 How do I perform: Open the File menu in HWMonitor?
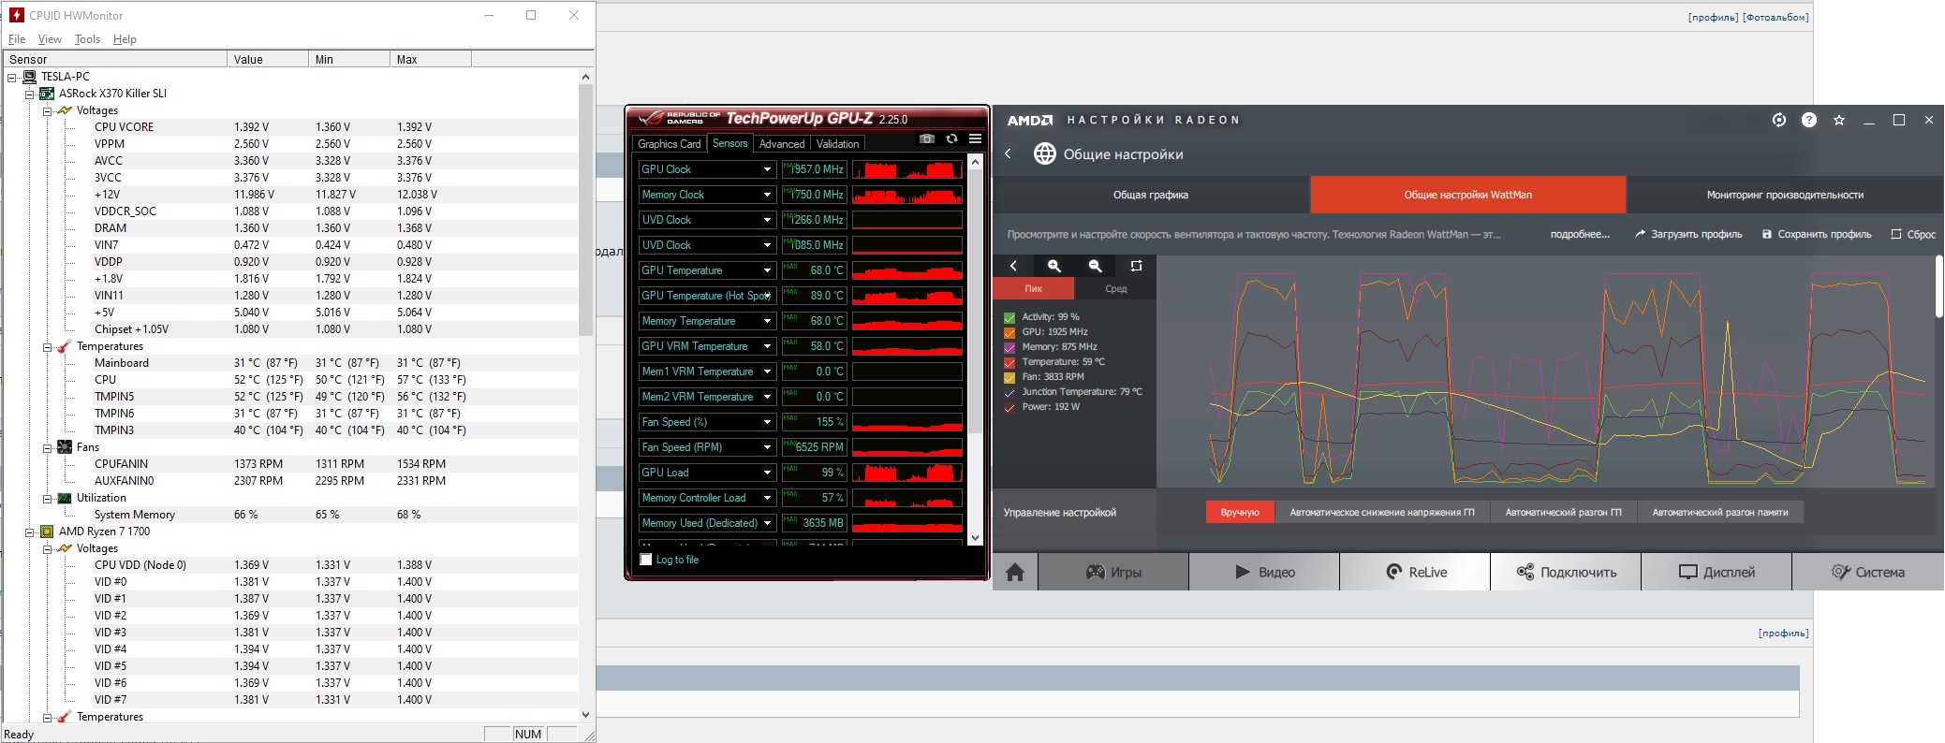(17, 39)
